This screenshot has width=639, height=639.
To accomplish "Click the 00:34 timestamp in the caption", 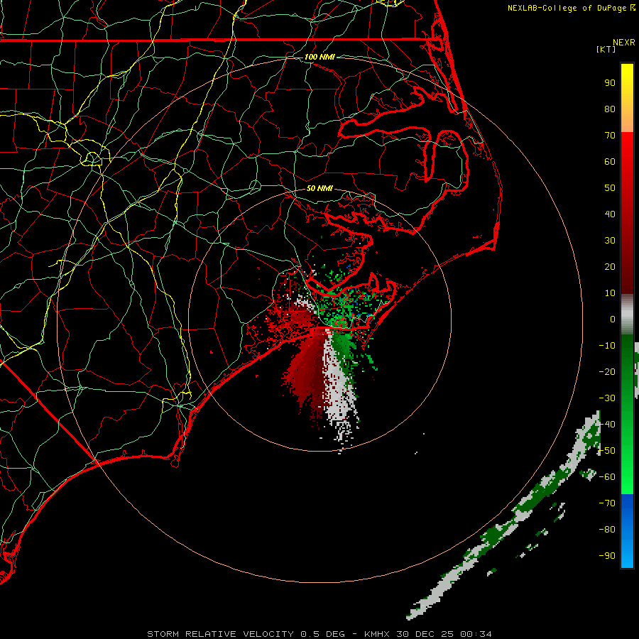I will [476, 634].
